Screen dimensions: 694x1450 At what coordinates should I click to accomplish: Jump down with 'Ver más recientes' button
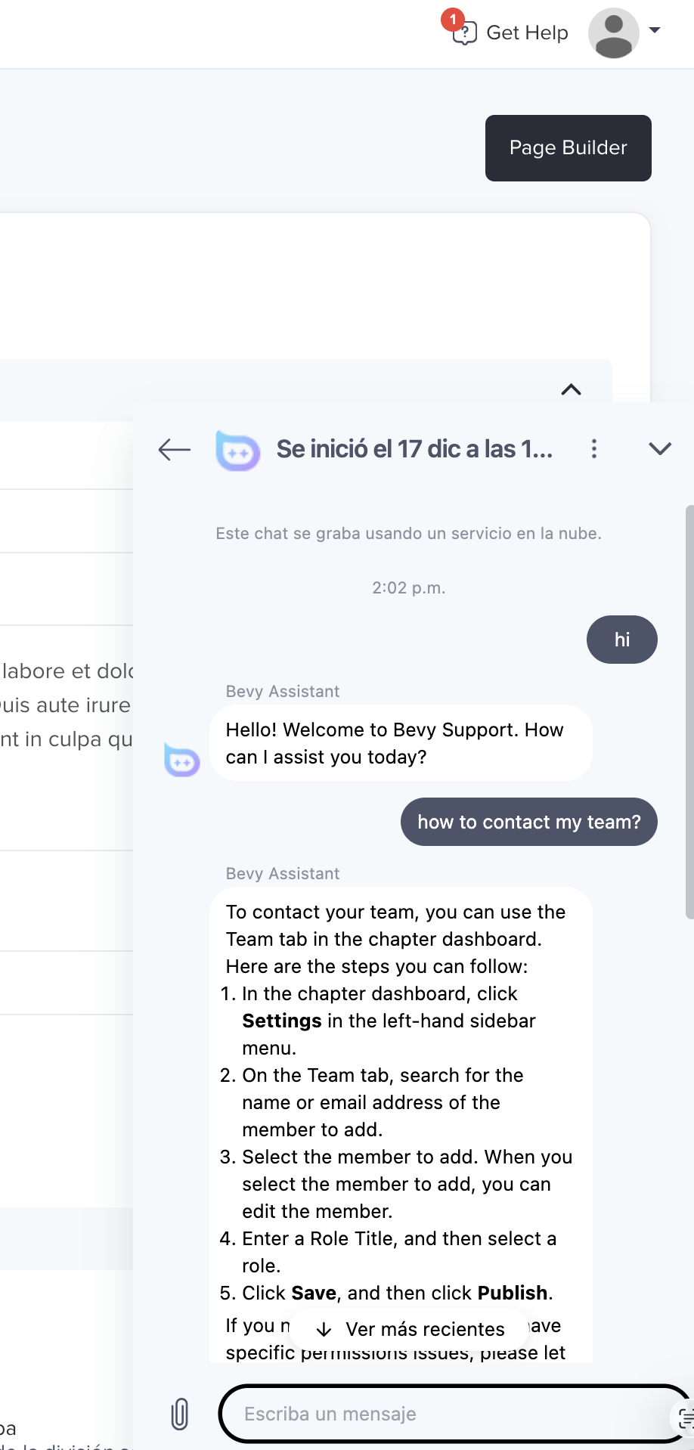pos(411,1329)
